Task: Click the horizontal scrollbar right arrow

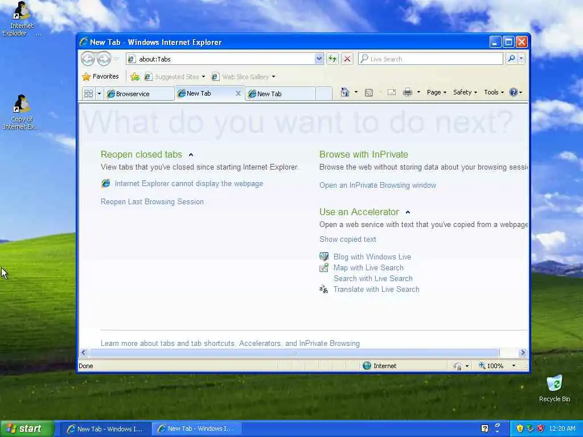Action: [523, 353]
